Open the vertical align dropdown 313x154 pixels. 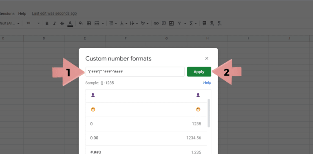(123, 23)
